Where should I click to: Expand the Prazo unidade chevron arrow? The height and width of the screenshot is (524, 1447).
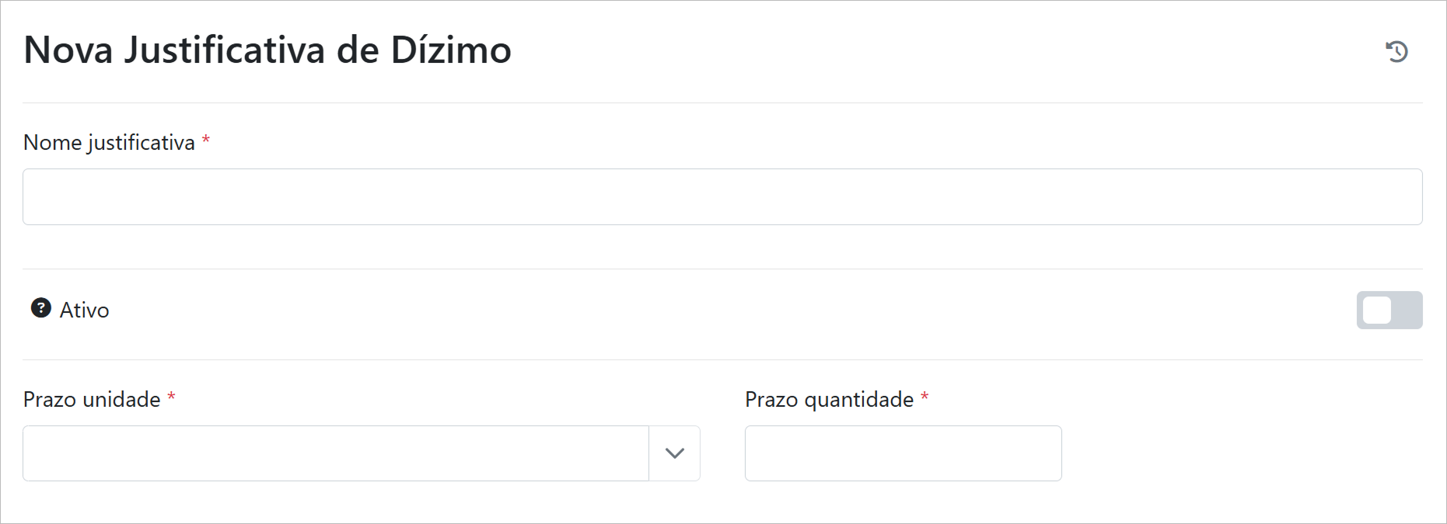(x=674, y=453)
